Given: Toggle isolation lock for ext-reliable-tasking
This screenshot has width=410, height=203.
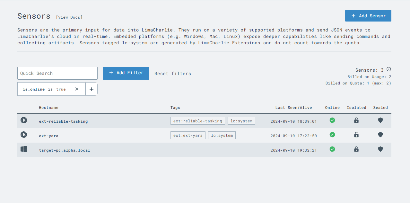Looking at the screenshot, I should pyautogui.click(x=356, y=120).
